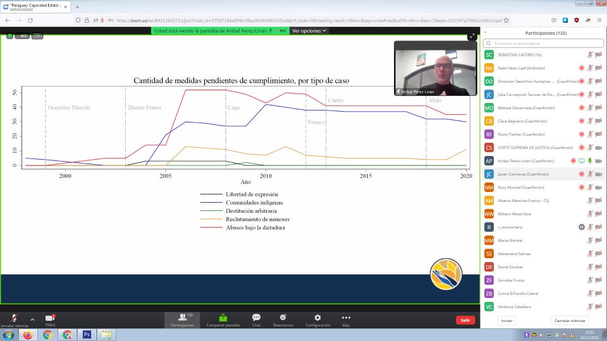Click SEBASTIAN CACERES muted microphone icon
Image resolution: width=607 pixels, height=341 pixels.
(x=590, y=55)
